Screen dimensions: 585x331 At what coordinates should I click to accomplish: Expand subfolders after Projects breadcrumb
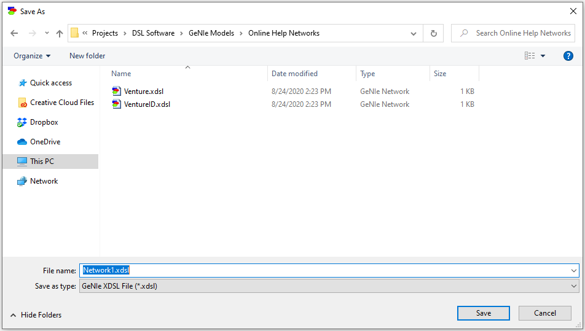point(125,33)
